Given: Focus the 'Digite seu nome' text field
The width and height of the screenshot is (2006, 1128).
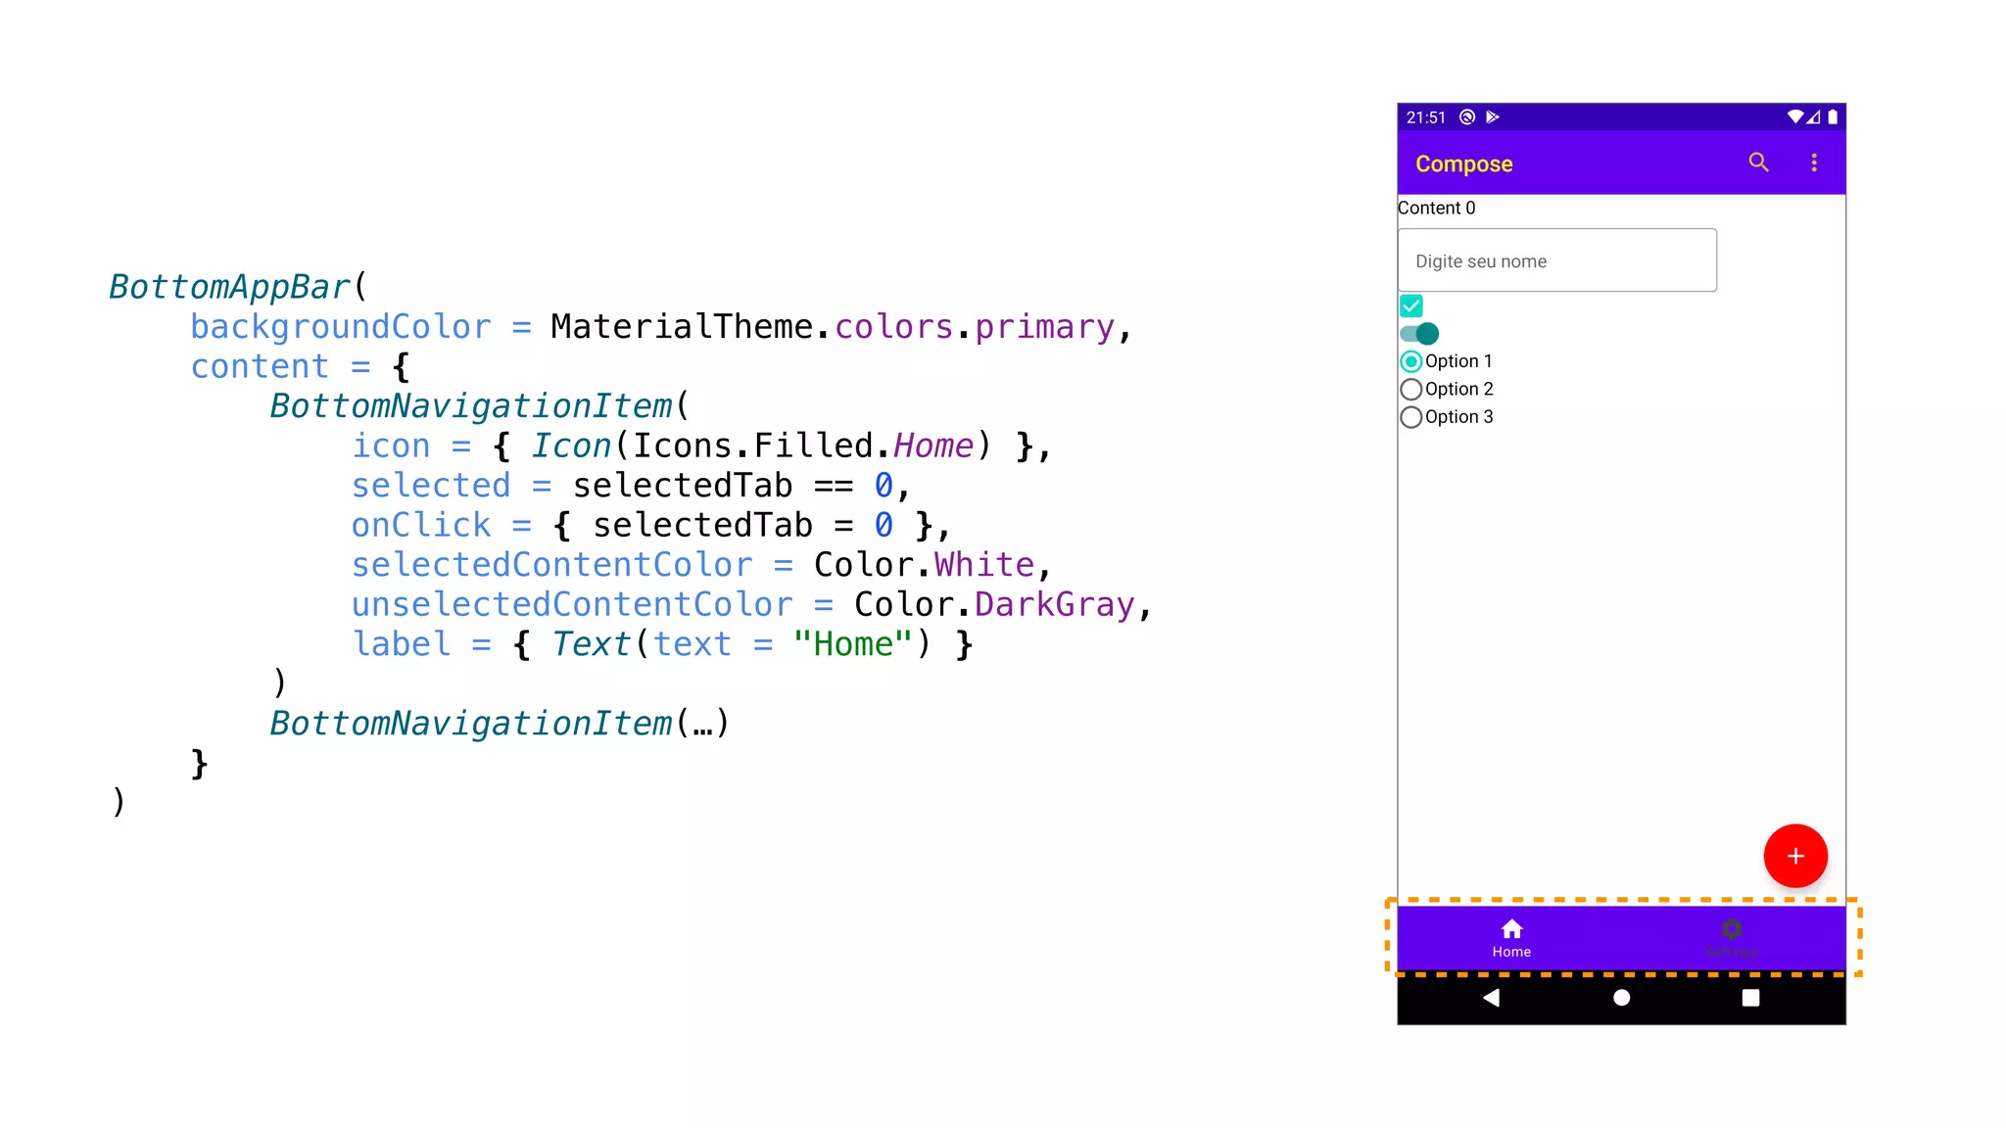Looking at the screenshot, I should point(1556,260).
